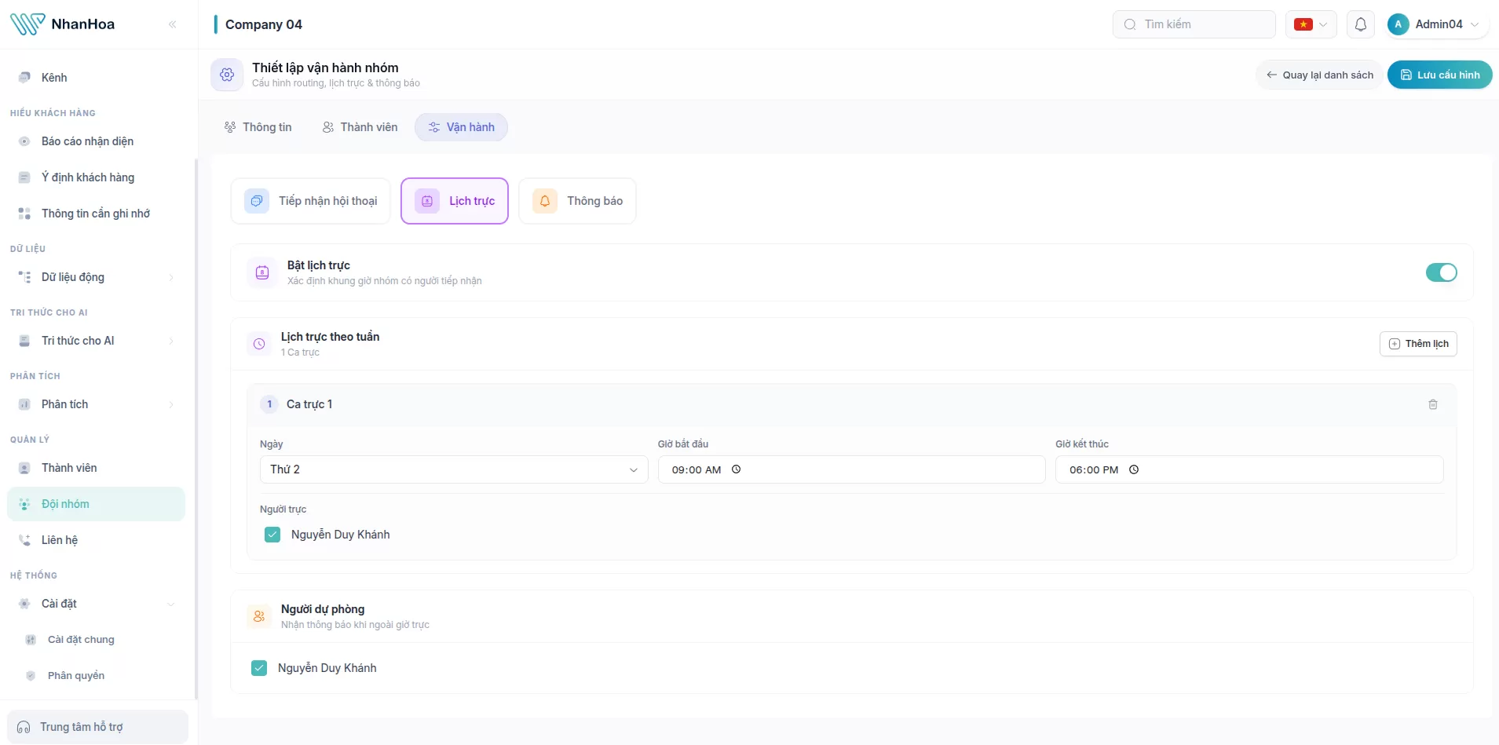This screenshot has height=745, width=1499.
Task: Open Trung tâm hỗ trợ help center
Action: pyautogui.click(x=97, y=727)
